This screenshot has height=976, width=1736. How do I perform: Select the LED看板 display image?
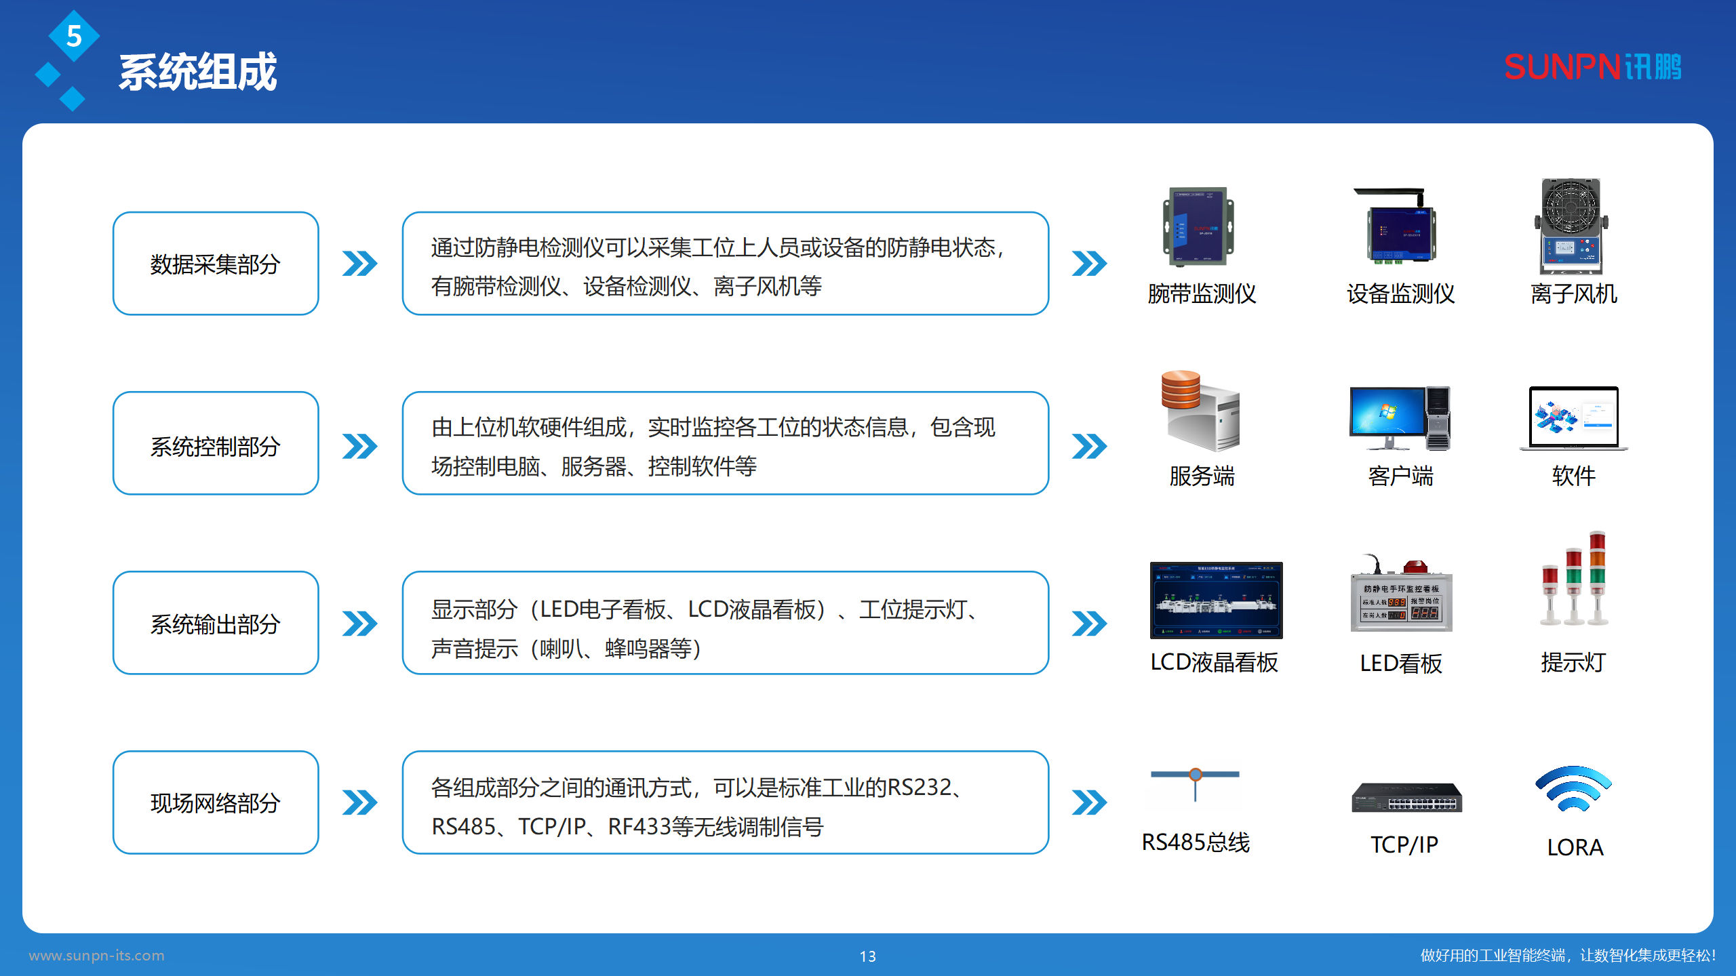pyautogui.click(x=1402, y=603)
